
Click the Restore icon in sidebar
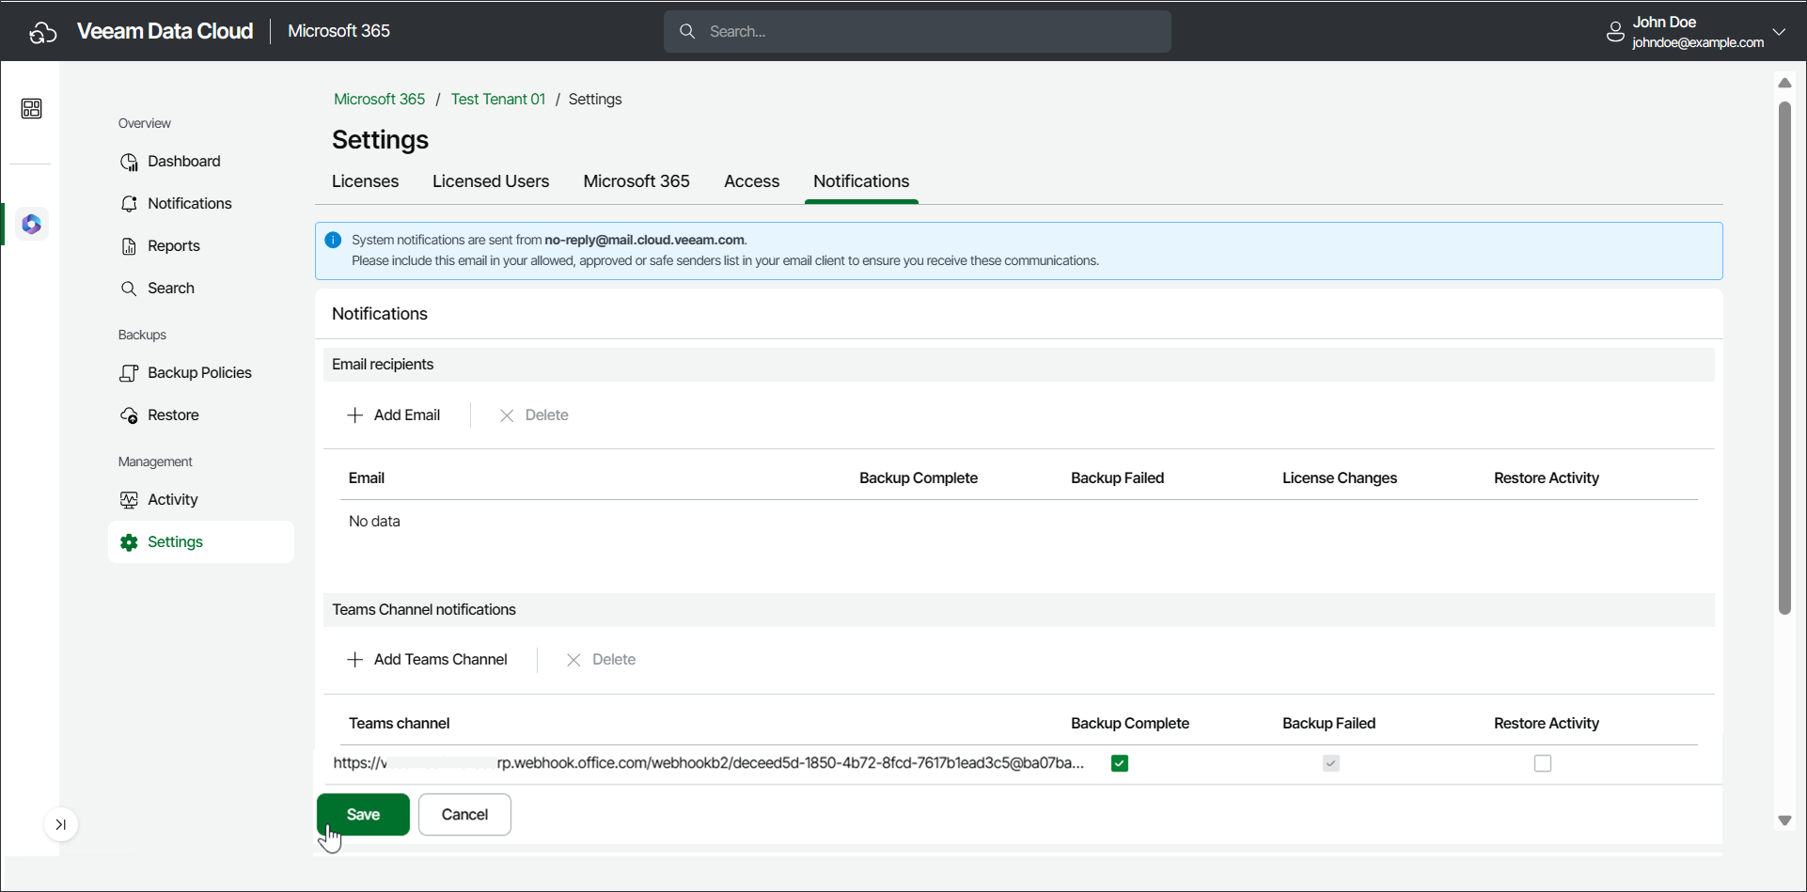coord(129,415)
